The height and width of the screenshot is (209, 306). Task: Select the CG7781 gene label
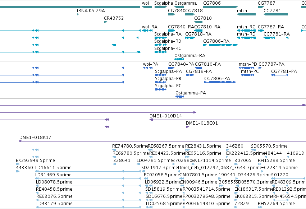coord(272,11)
